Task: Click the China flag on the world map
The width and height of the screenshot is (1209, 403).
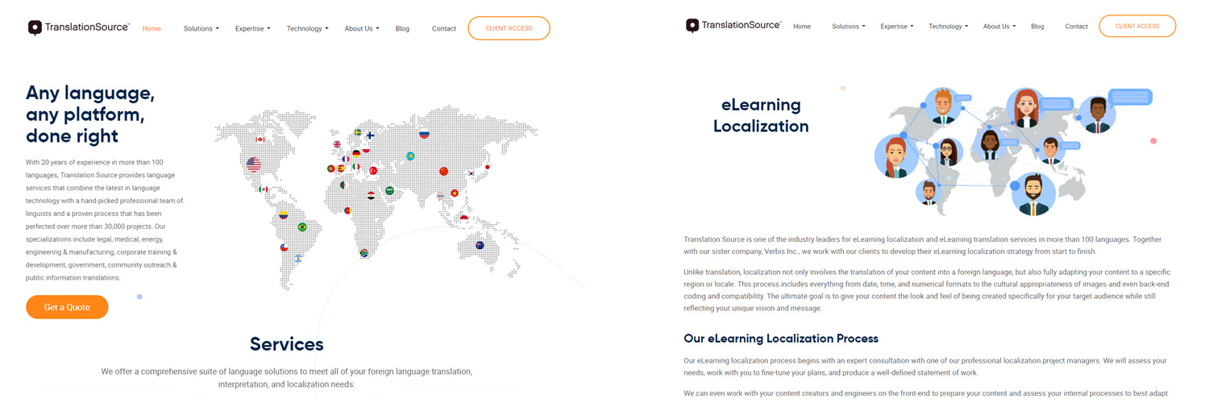Action: tap(443, 171)
